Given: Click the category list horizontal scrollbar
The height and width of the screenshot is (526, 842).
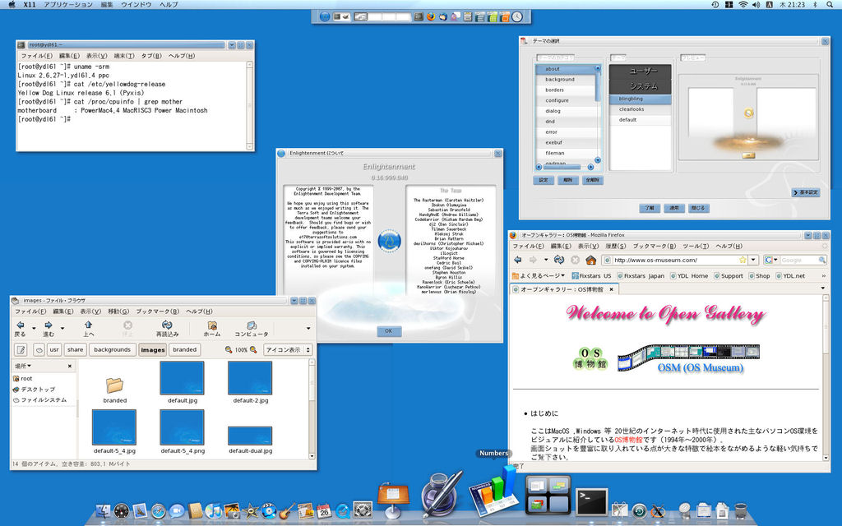Looking at the screenshot, I should (x=564, y=167).
